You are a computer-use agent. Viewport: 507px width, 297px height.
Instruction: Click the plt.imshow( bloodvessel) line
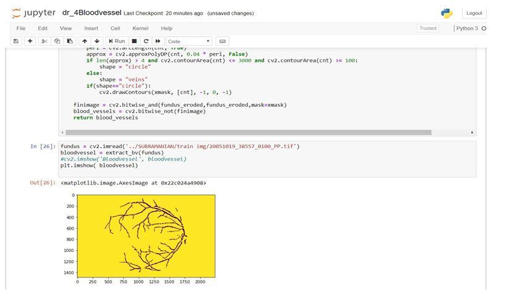[x=99, y=165]
